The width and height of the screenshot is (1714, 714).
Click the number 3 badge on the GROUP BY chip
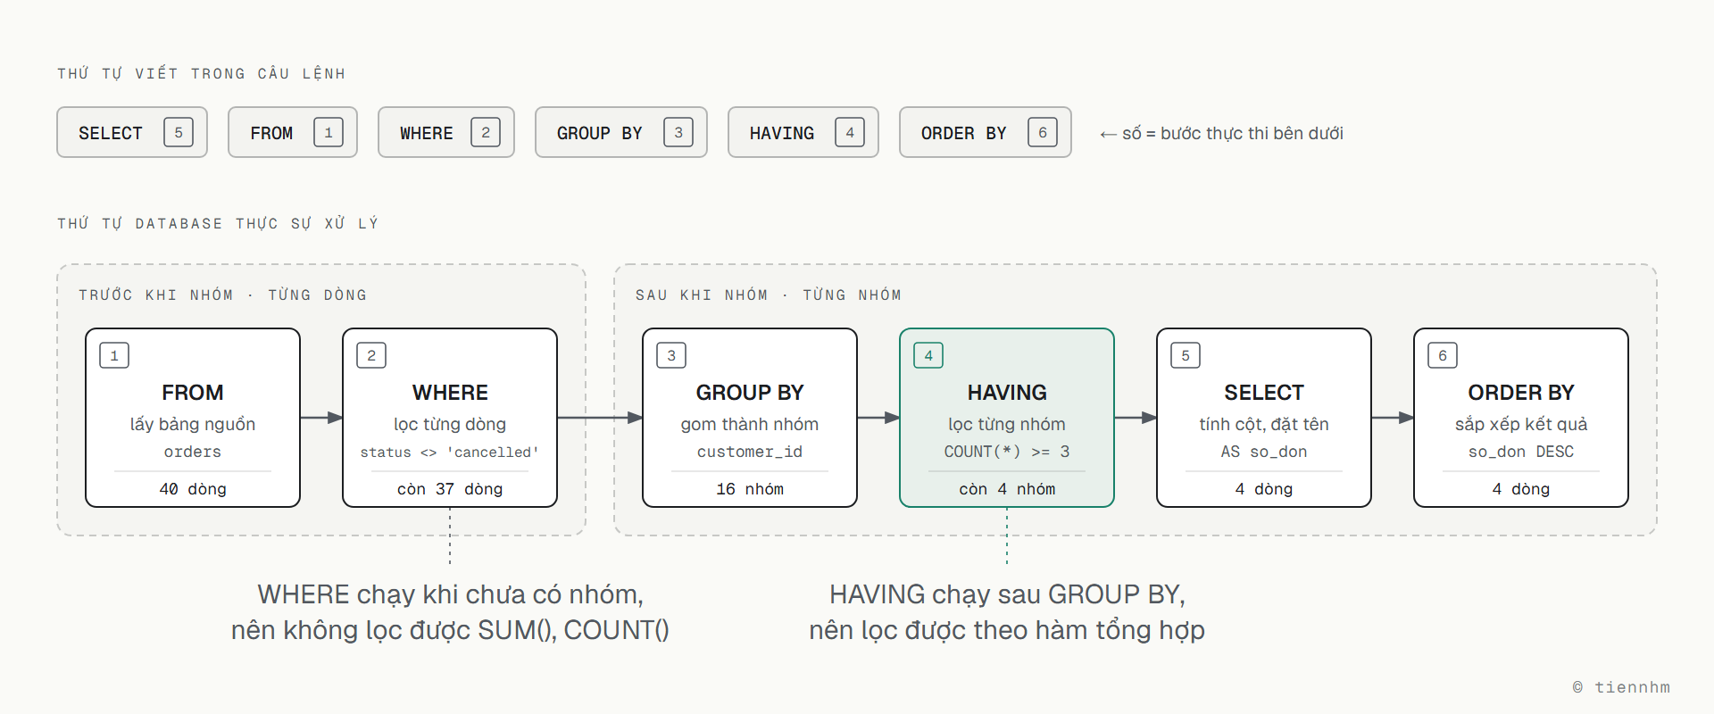pos(678,132)
